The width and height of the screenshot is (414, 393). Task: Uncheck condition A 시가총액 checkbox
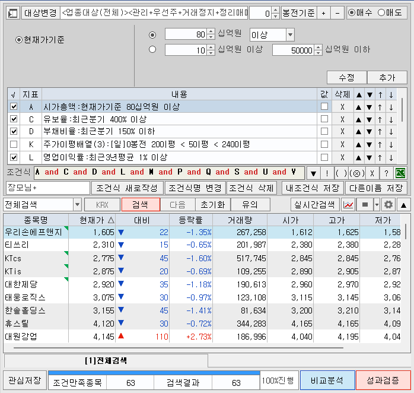point(14,106)
